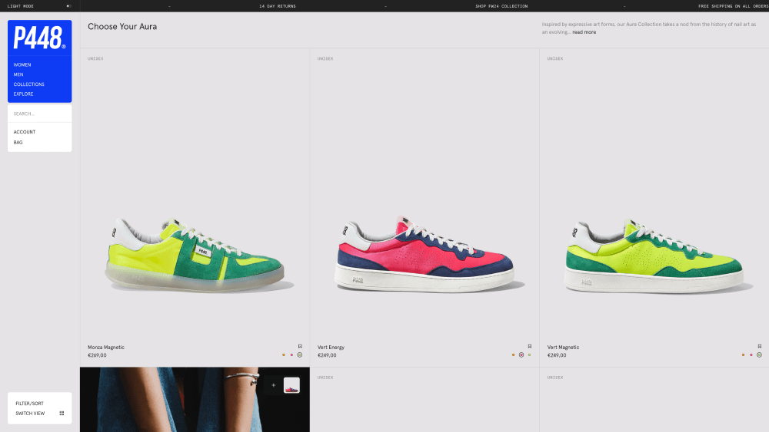769x432 pixels.
Task: Select green color for Monza Magnetic
Action: pos(300,355)
